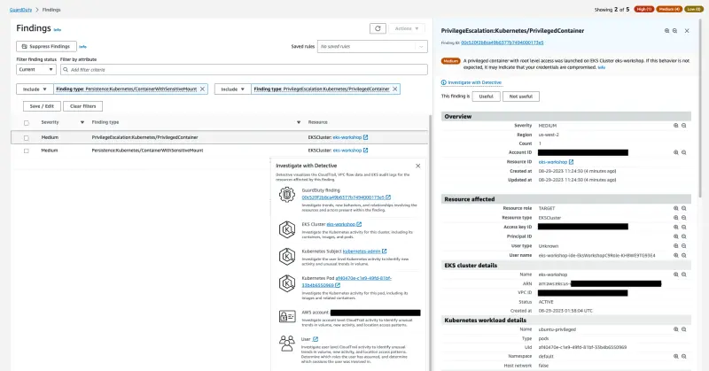Click the Suppress Findings button
This screenshot has width=709, height=371.
point(46,45)
